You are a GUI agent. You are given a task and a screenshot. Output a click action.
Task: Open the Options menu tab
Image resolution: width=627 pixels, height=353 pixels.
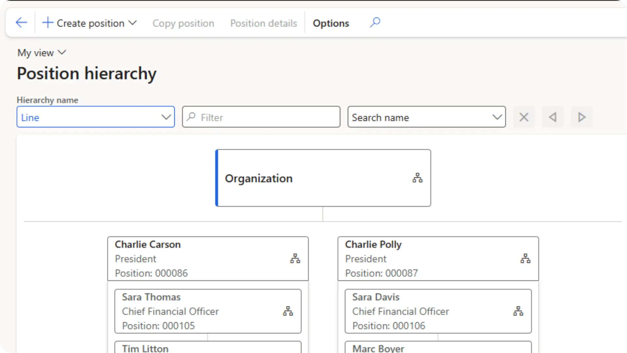[331, 23]
